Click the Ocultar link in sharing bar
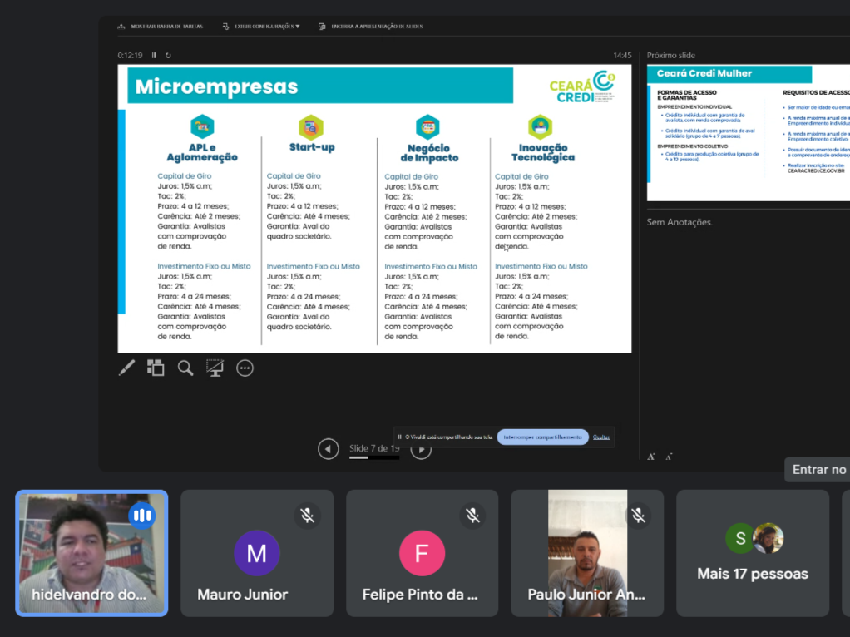The height and width of the screenshot is (637, 850). coord(601,437)
